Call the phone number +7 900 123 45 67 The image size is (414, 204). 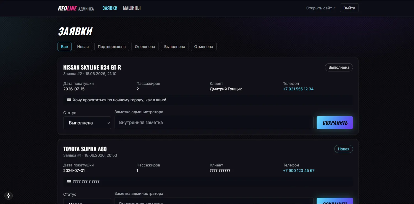tap(299, 171)
